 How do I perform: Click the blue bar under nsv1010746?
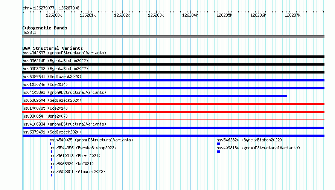coord(173,88)
